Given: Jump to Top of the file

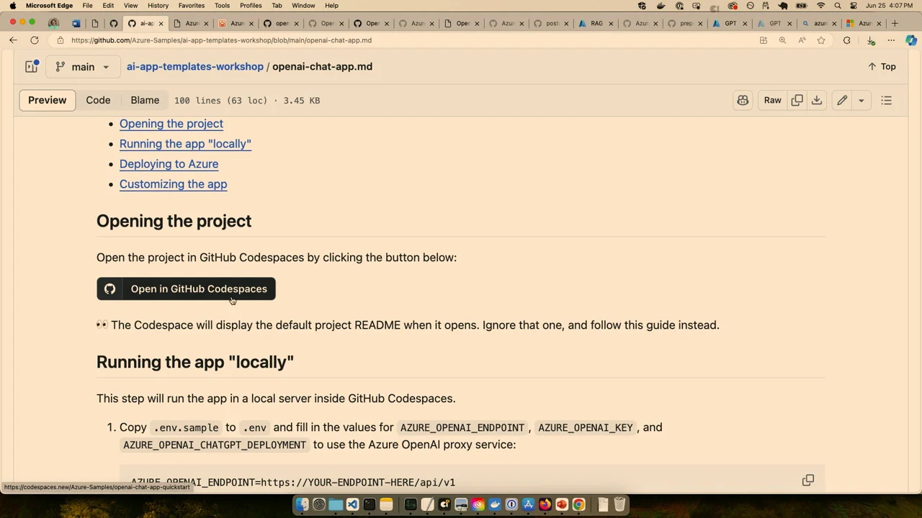Looking at the screenshot, I should point(882,66).
